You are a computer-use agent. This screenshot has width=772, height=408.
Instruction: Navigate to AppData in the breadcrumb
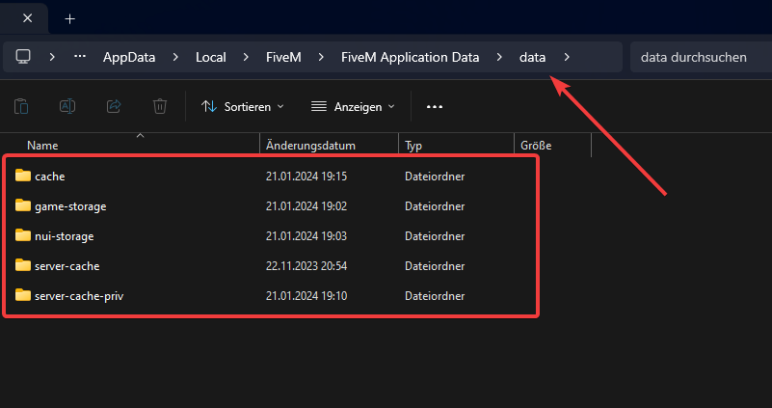(x=129, y=57)
